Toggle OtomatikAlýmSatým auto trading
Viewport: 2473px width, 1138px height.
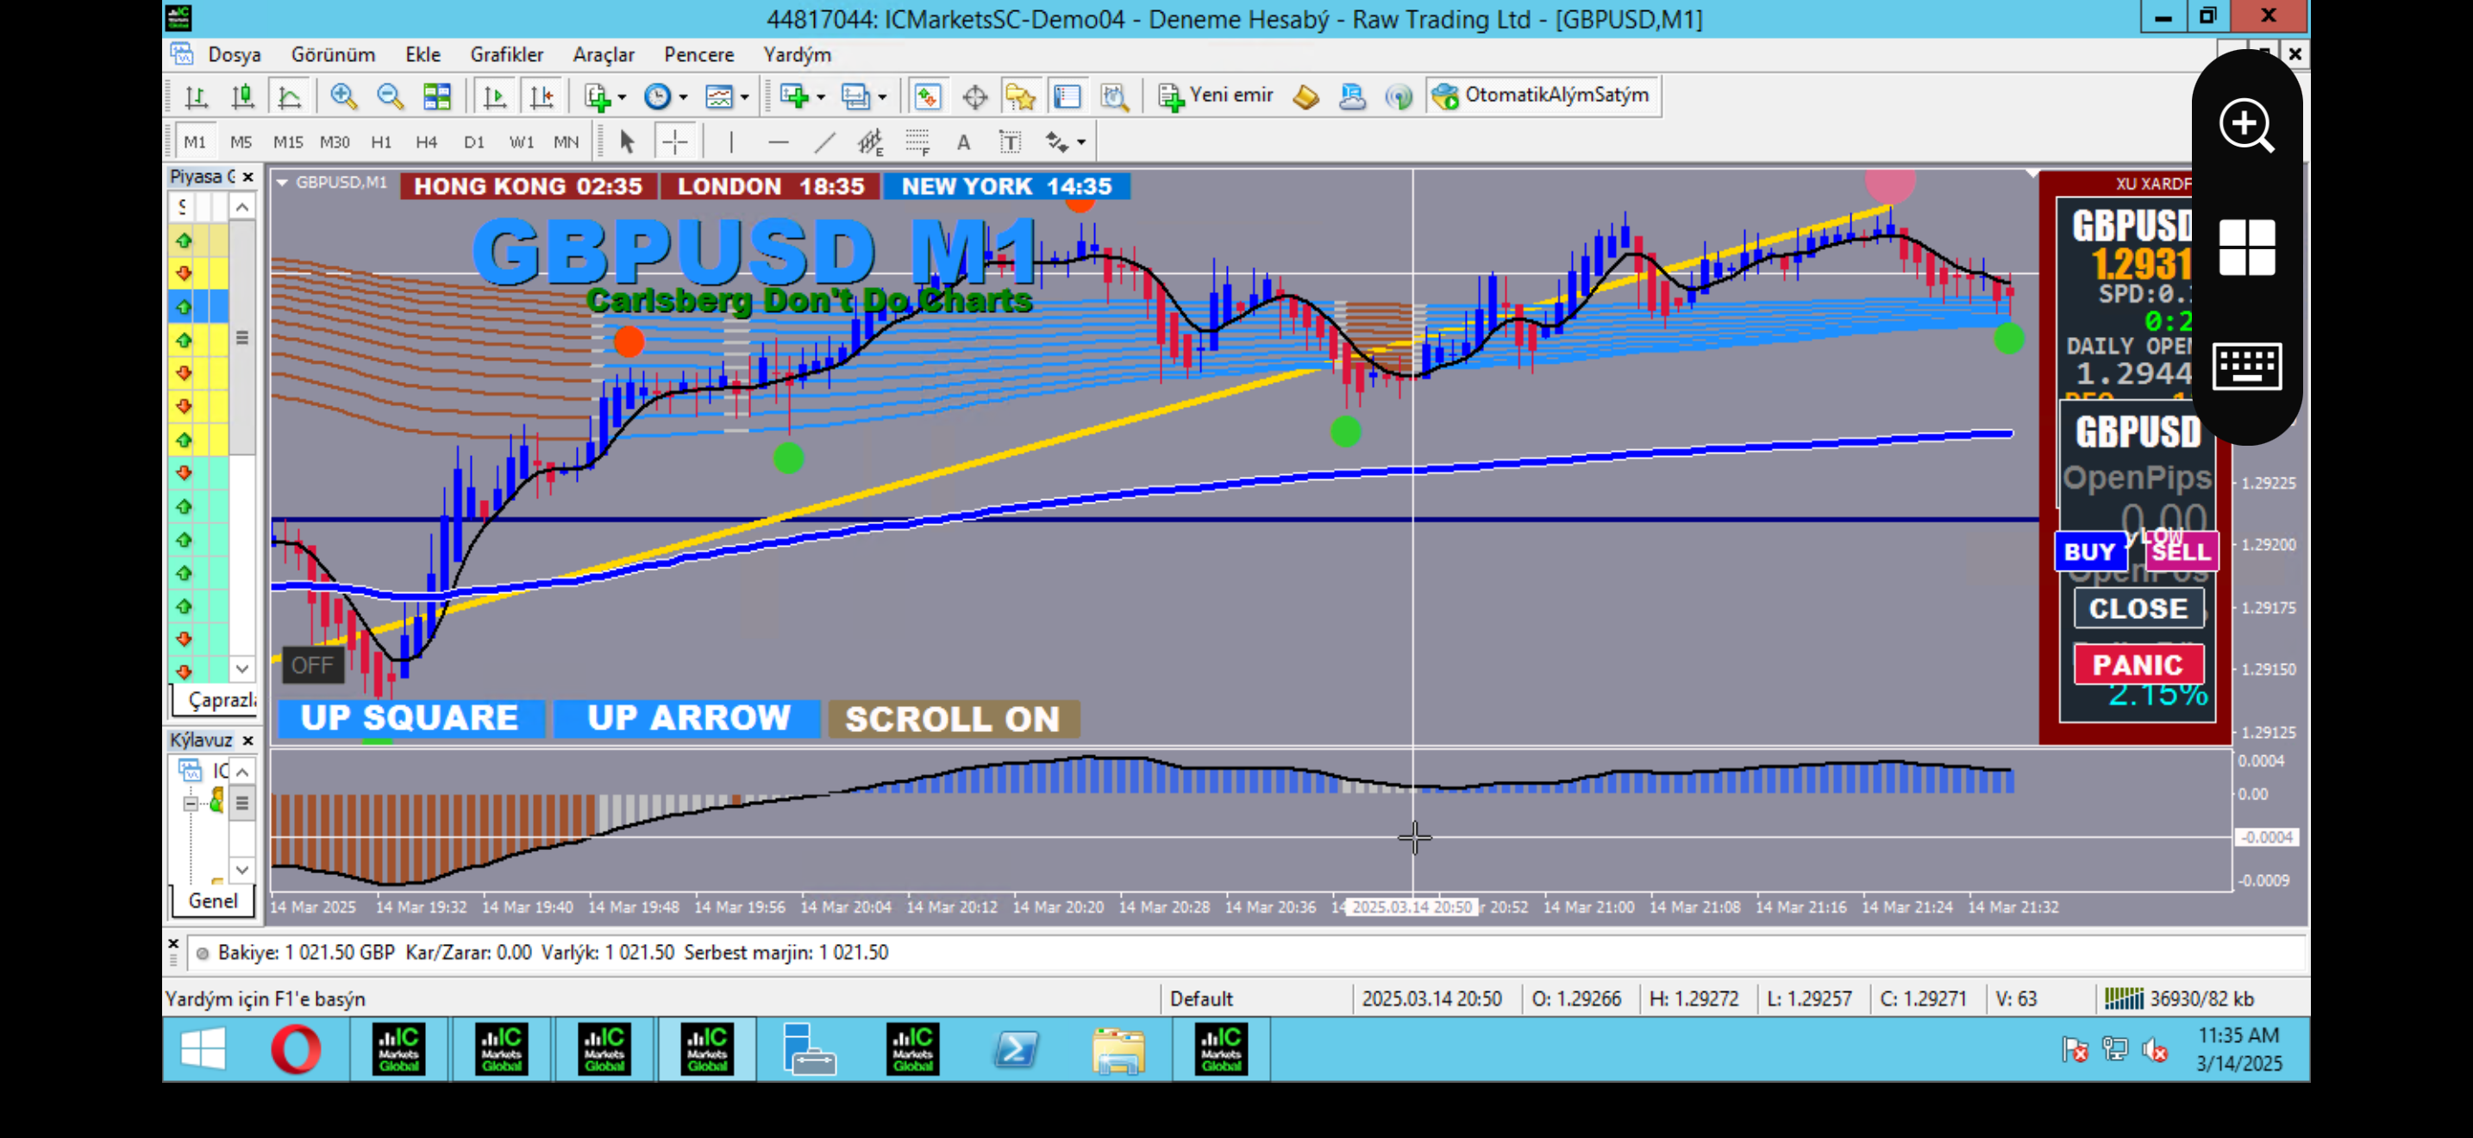click(1542, 96)
